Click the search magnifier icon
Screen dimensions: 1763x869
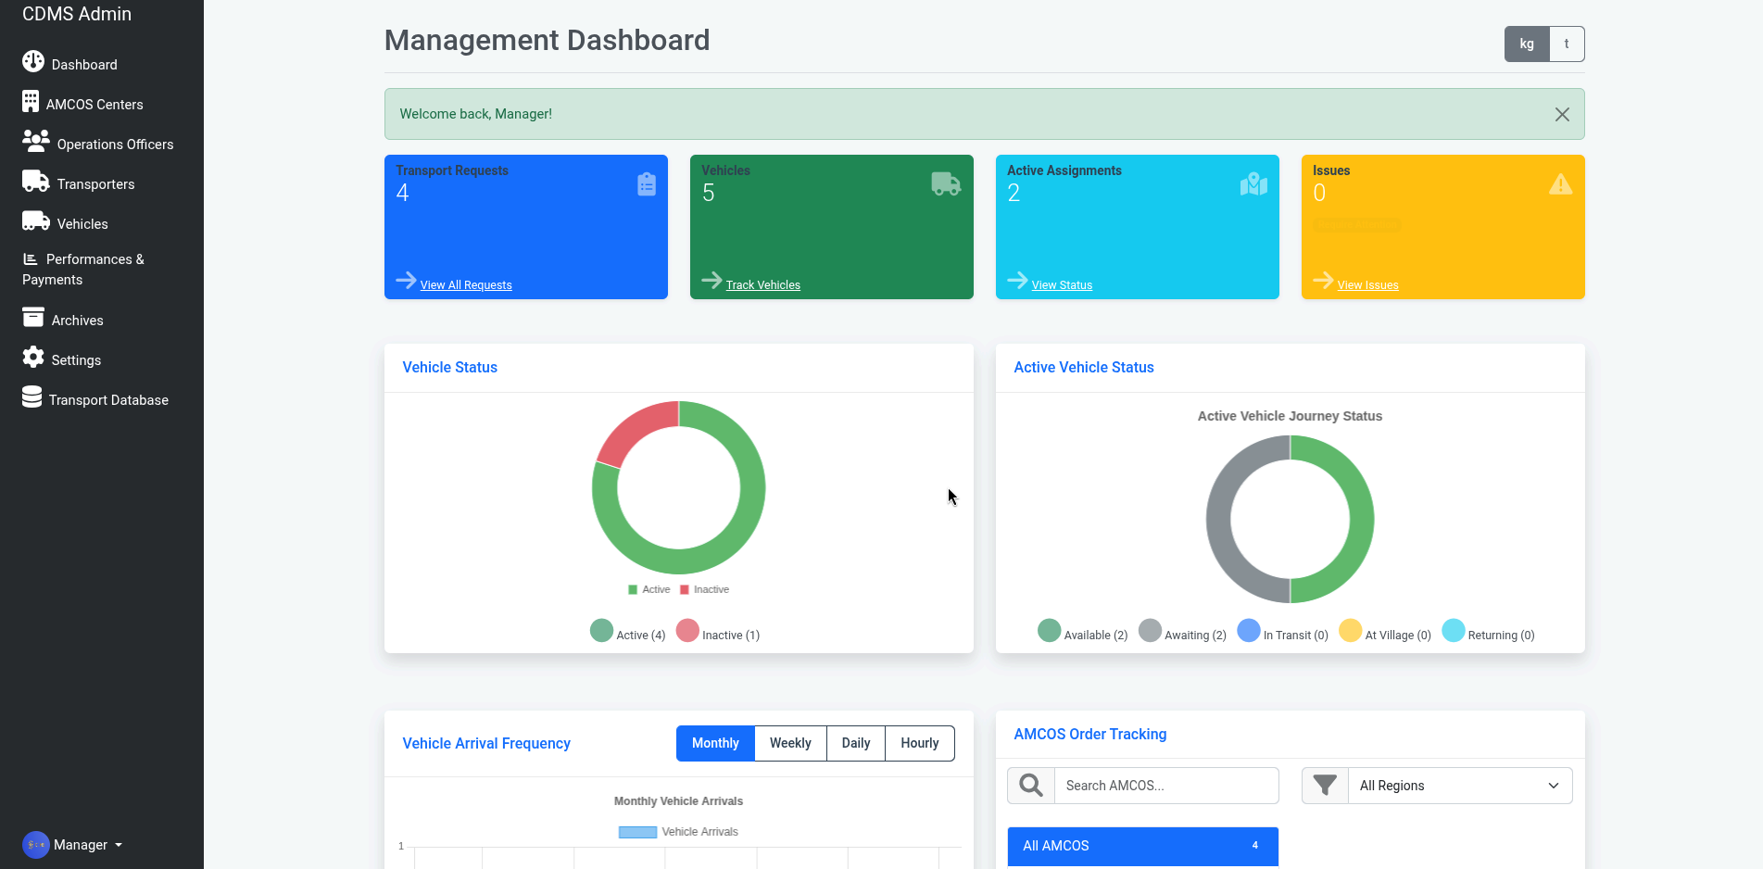click(x=1031, y=786)
